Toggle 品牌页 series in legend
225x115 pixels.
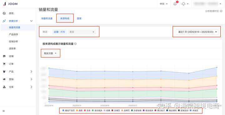125,110
